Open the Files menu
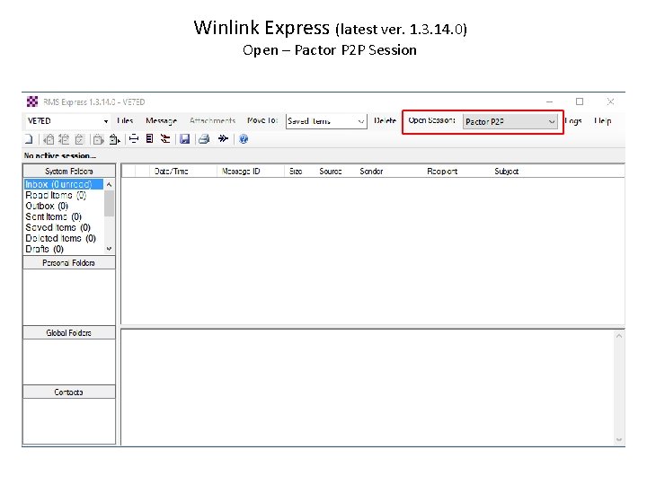Image resolution: width=647 pixels, height=485 pixels. pos(125,121)
